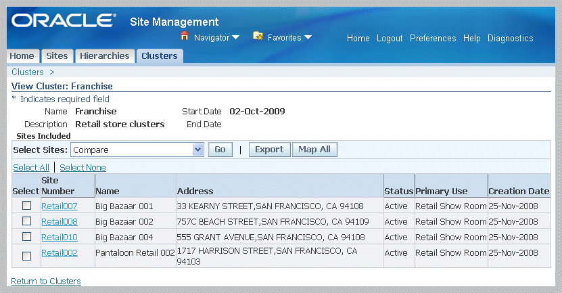562x293 pixels.
Task: Click the Map All button
Action: (x=314, y=150)
